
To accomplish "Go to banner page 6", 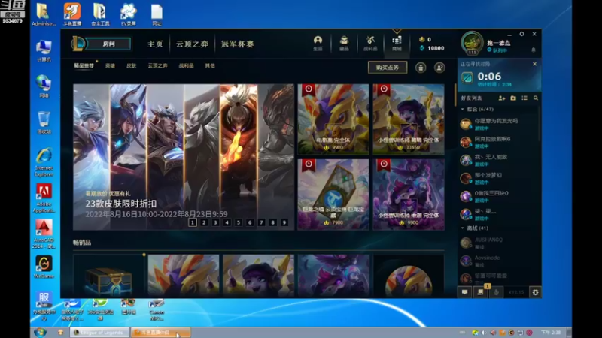I will (250, 222).
